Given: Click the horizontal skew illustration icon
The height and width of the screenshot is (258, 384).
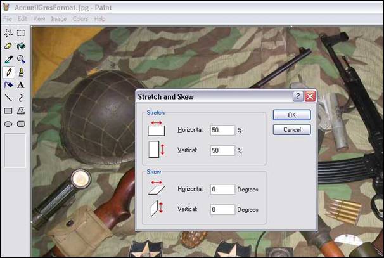Looking at the screenshot, I should [x=157, y=188].
